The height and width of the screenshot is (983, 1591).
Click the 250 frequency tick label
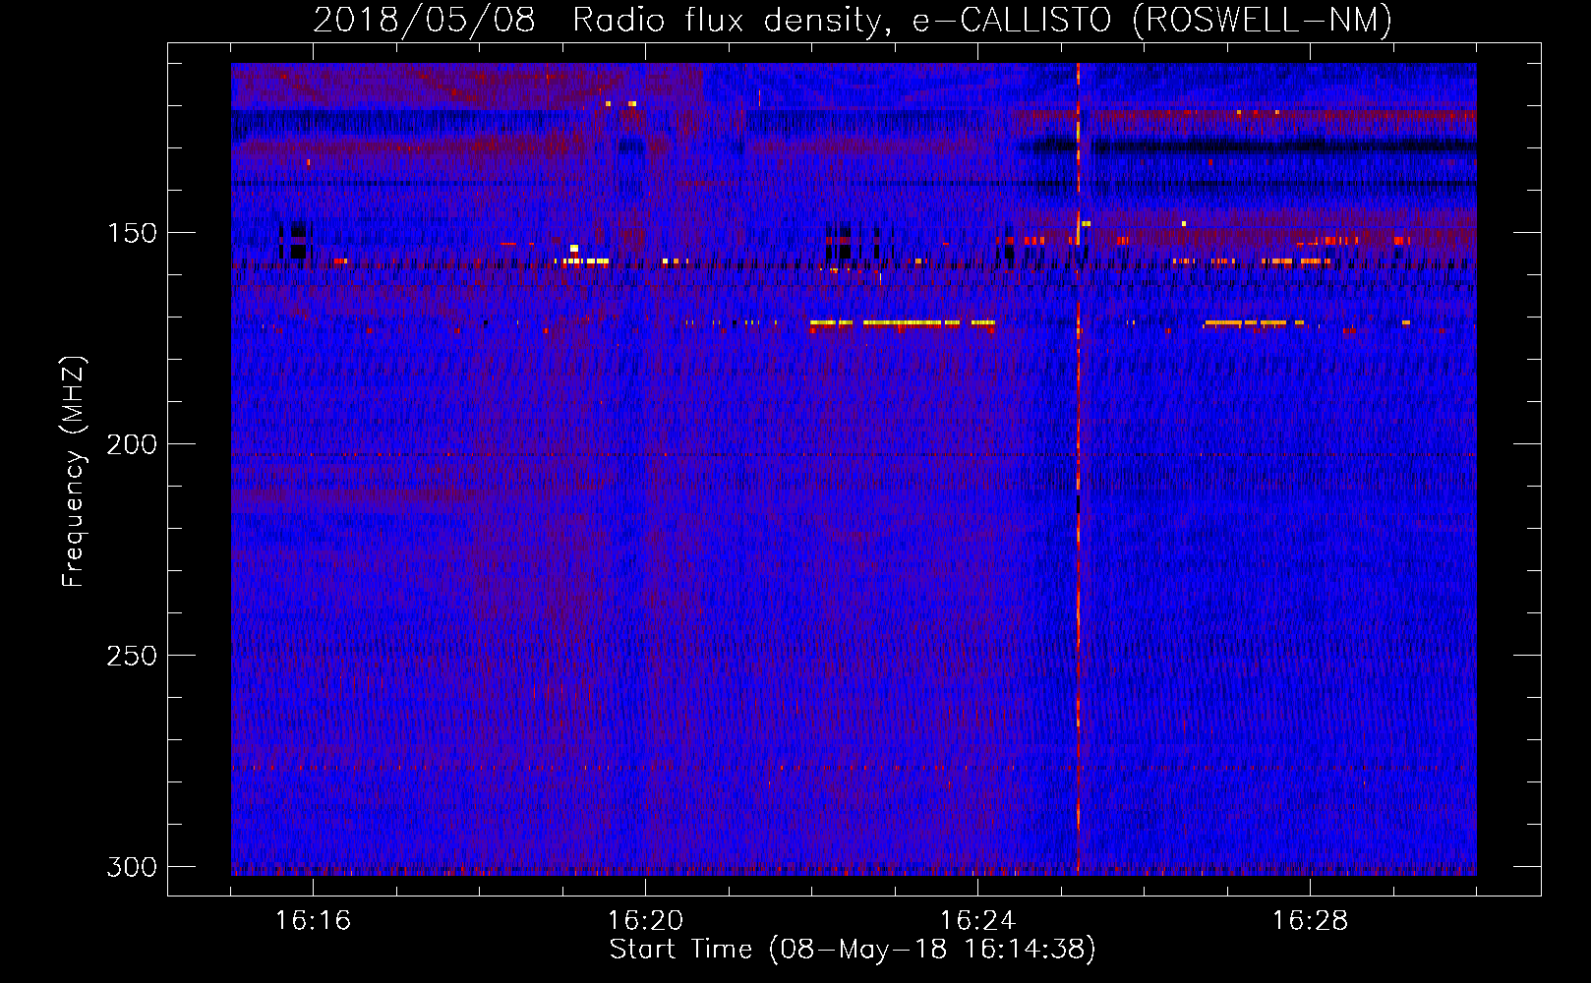pyautogui.click(x=132, y=656)
